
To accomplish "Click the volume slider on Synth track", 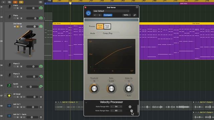I will [32, 87].
